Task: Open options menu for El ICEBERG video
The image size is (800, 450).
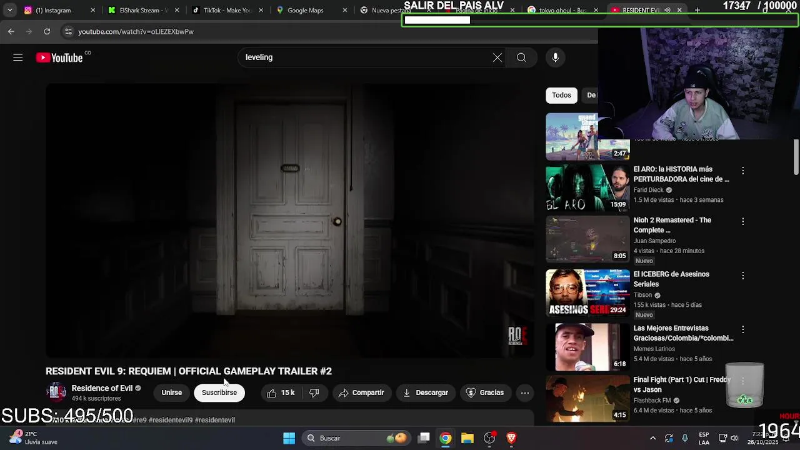Action: pos(742,276)
